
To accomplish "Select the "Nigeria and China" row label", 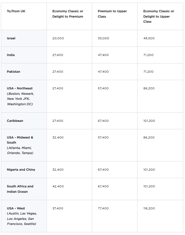I will coord(21,170).
